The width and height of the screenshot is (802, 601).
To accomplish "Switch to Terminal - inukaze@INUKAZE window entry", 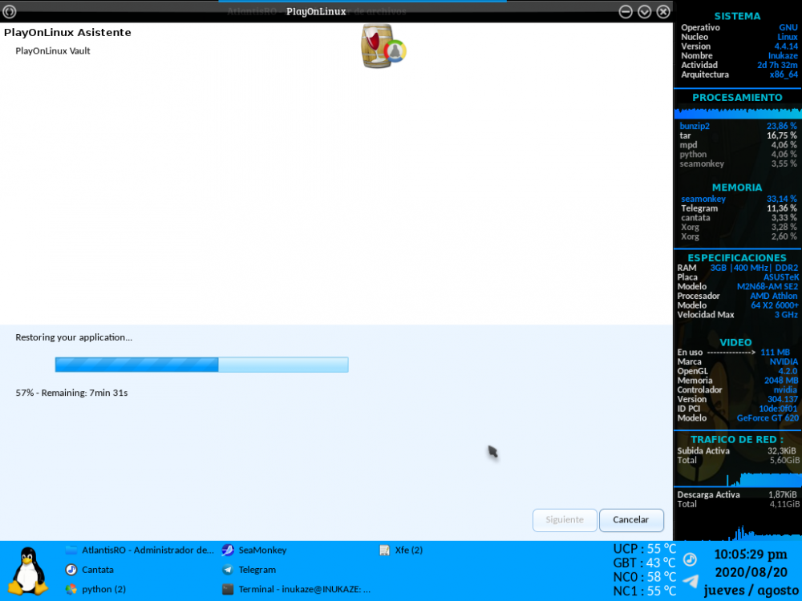I will pos(297,589).
